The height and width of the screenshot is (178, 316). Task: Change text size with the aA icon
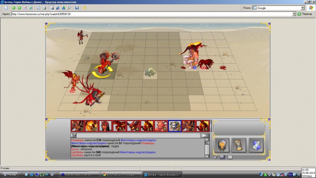(58, 8)
